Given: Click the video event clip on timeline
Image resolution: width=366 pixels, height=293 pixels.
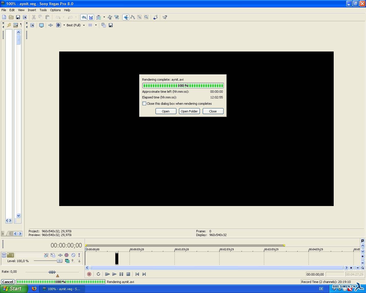Looking at the screenshot, I should 117,259.
